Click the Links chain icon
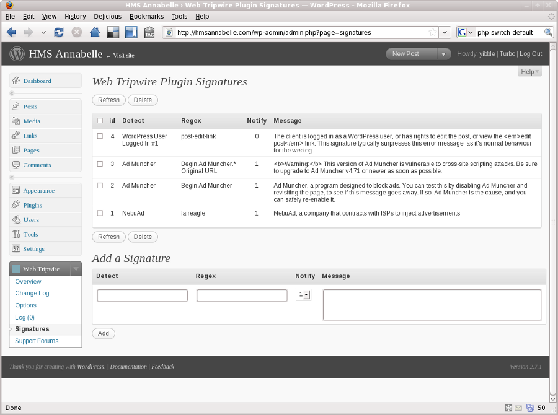The width and height of the screenshot is (558, 415). (15, 135)
